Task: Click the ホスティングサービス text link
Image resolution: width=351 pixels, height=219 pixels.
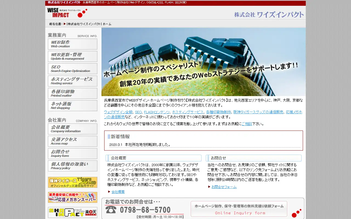Action: 188,112
